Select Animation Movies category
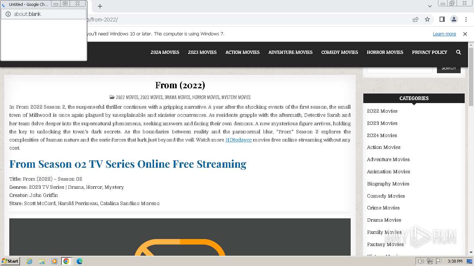This screenshot has width=474, height=266. point(388,172)
